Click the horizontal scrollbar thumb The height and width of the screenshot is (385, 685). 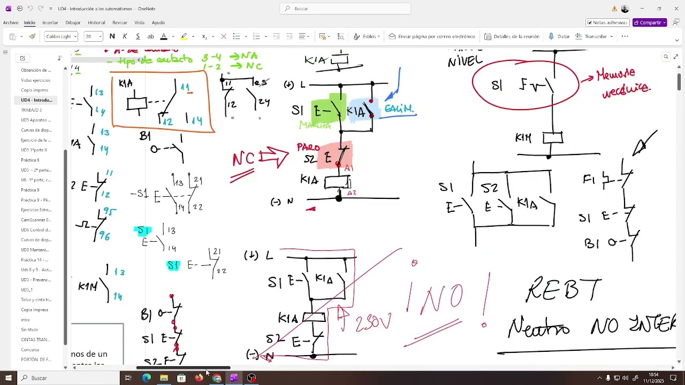[x=183, y=367]
